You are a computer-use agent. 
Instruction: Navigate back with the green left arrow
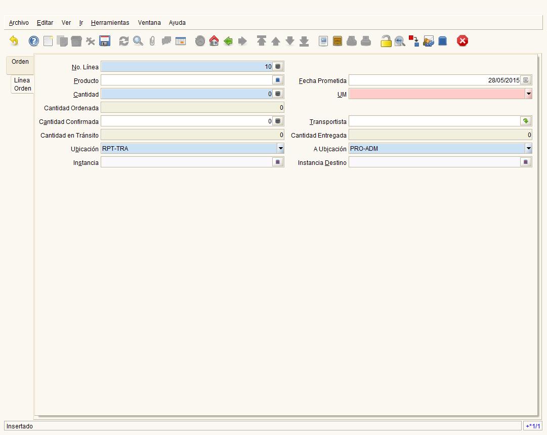coord(228,41)
